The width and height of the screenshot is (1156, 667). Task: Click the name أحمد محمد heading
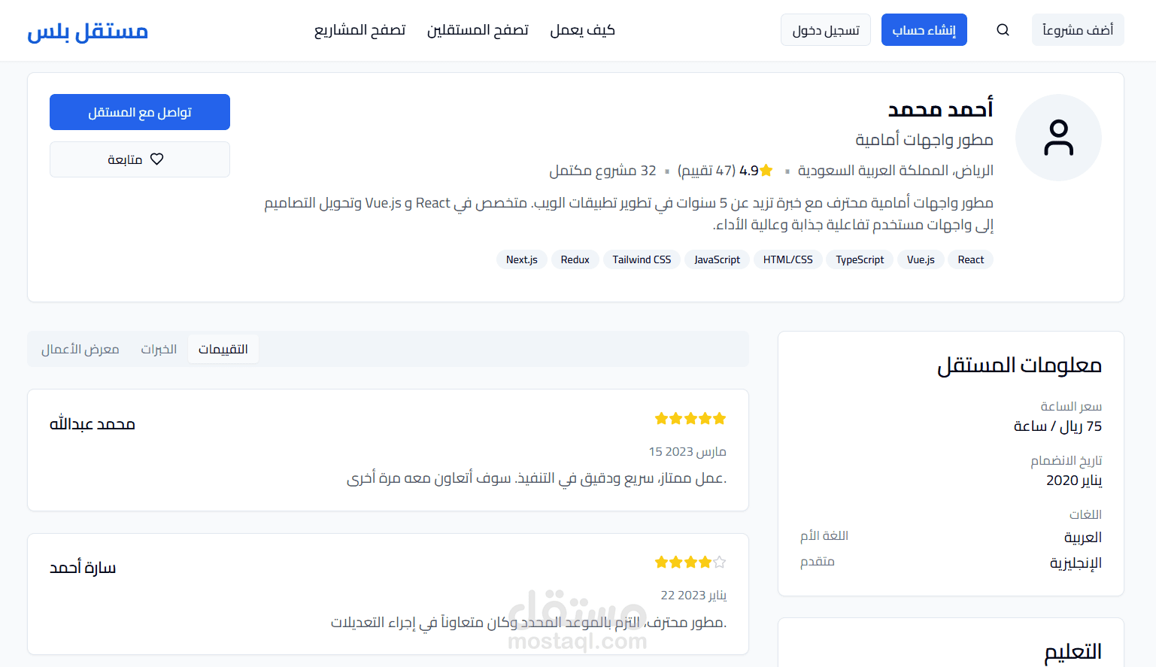coord(940,109)
